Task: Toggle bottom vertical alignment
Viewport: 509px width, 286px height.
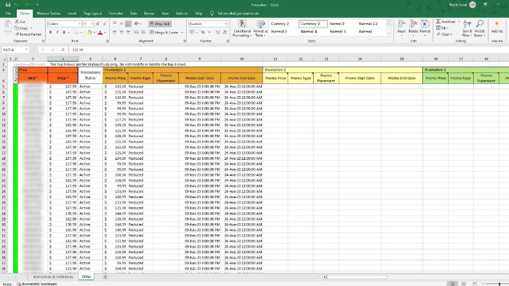Action: pos(128,24)
